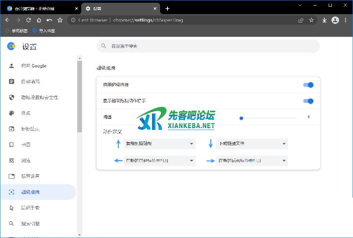The width and height of the screenshot is (353, 238).
Task: Expand the right-arrow drag action dropdown
Action: 252,161
